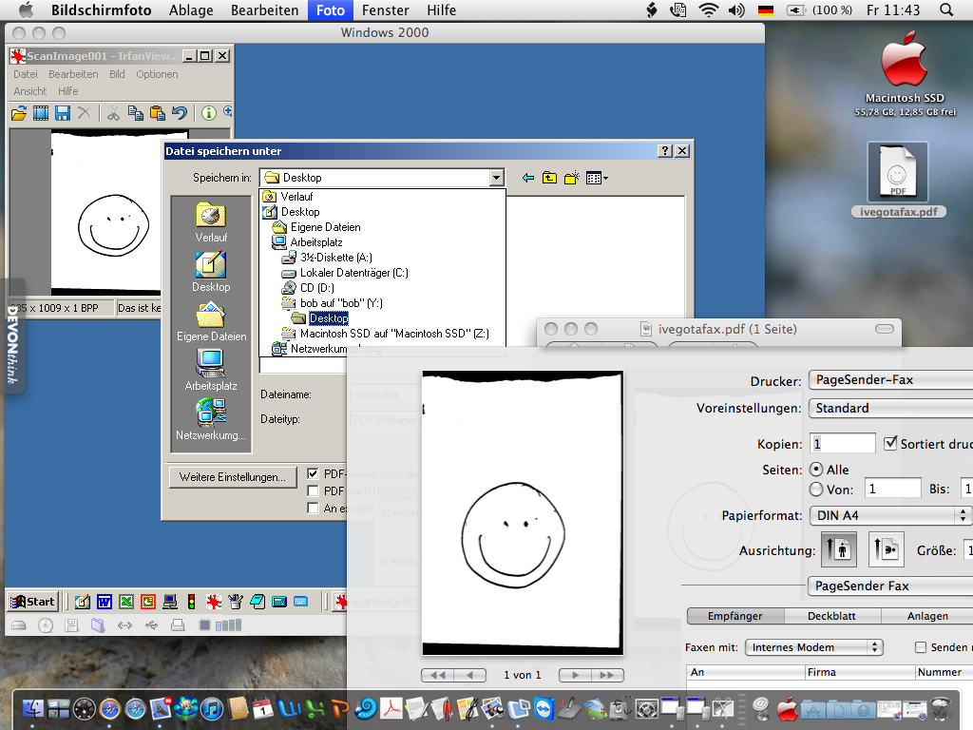The width and height of the screenshot is (973, 730).
Task: Click the Weitere Einstellungen button
Action: click(x=232, y=476)
